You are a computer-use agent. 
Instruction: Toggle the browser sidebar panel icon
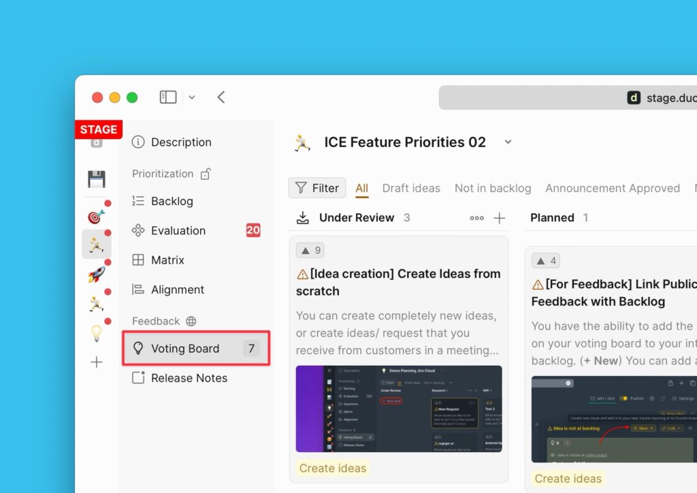(x=168, y=97)
